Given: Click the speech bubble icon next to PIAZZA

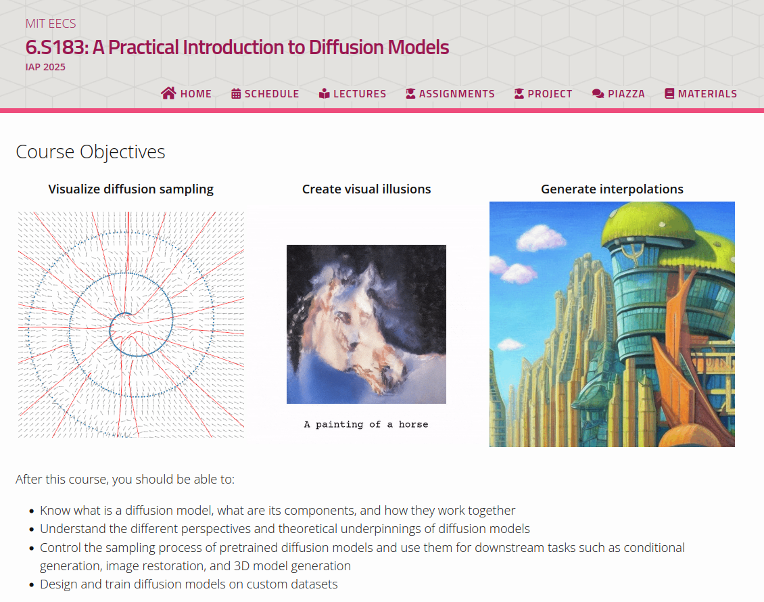Looking at the screenshot, I should [x=596, y=93].
